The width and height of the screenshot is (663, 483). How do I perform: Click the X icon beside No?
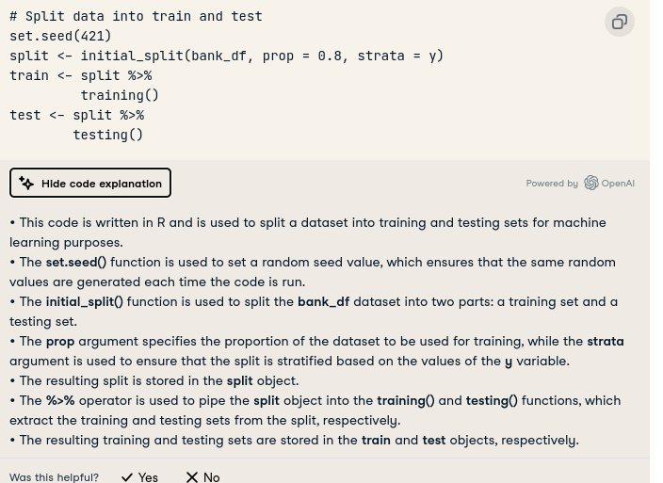click(x=192, y=477)
